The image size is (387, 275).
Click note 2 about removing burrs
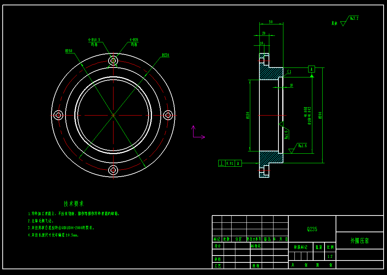41,221
